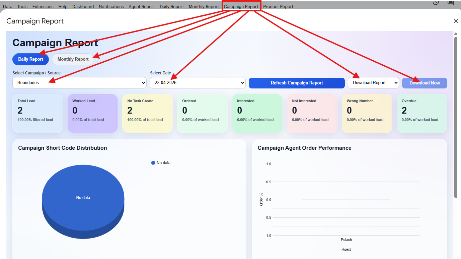Screen dimensions: 461x259
Task: Open the Campaign Report menu
Action: coord(241,6)
